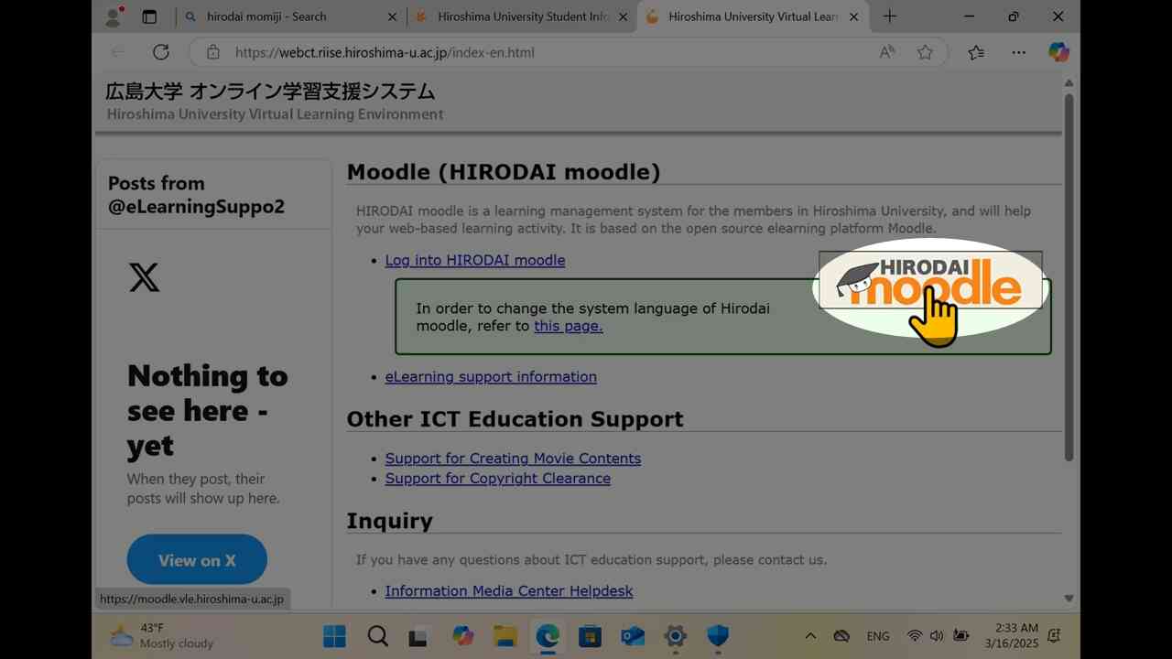
Task: Click the Inquiry heading
Action: coord(389,521)
